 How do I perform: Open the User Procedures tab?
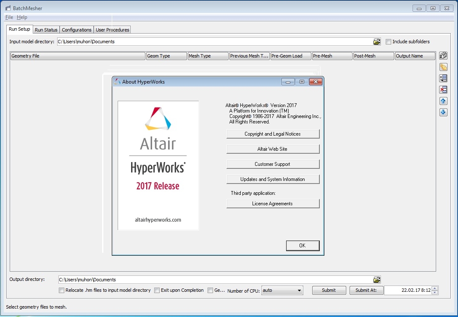point(113,30)
